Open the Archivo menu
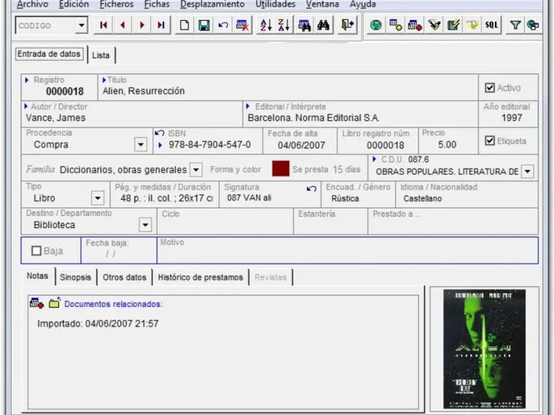Image resolution: width=554 pixels, height=415 pixels. (x=33, y=4)
